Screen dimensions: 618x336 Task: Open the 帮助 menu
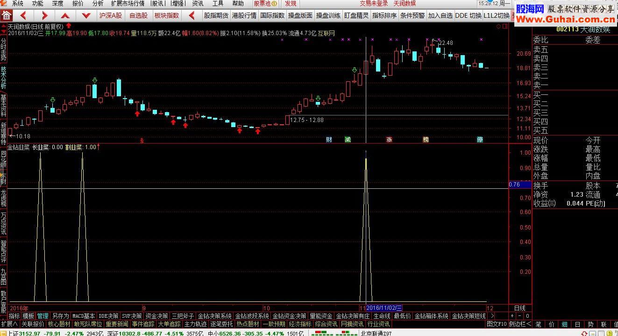238,3
